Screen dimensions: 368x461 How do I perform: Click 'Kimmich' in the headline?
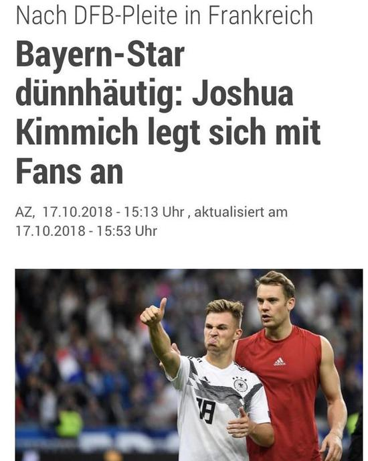click(x=77, y=131)
